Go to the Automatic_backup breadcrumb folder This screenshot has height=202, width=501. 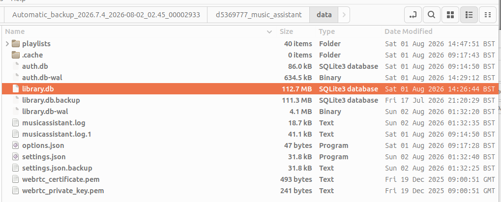106,15
